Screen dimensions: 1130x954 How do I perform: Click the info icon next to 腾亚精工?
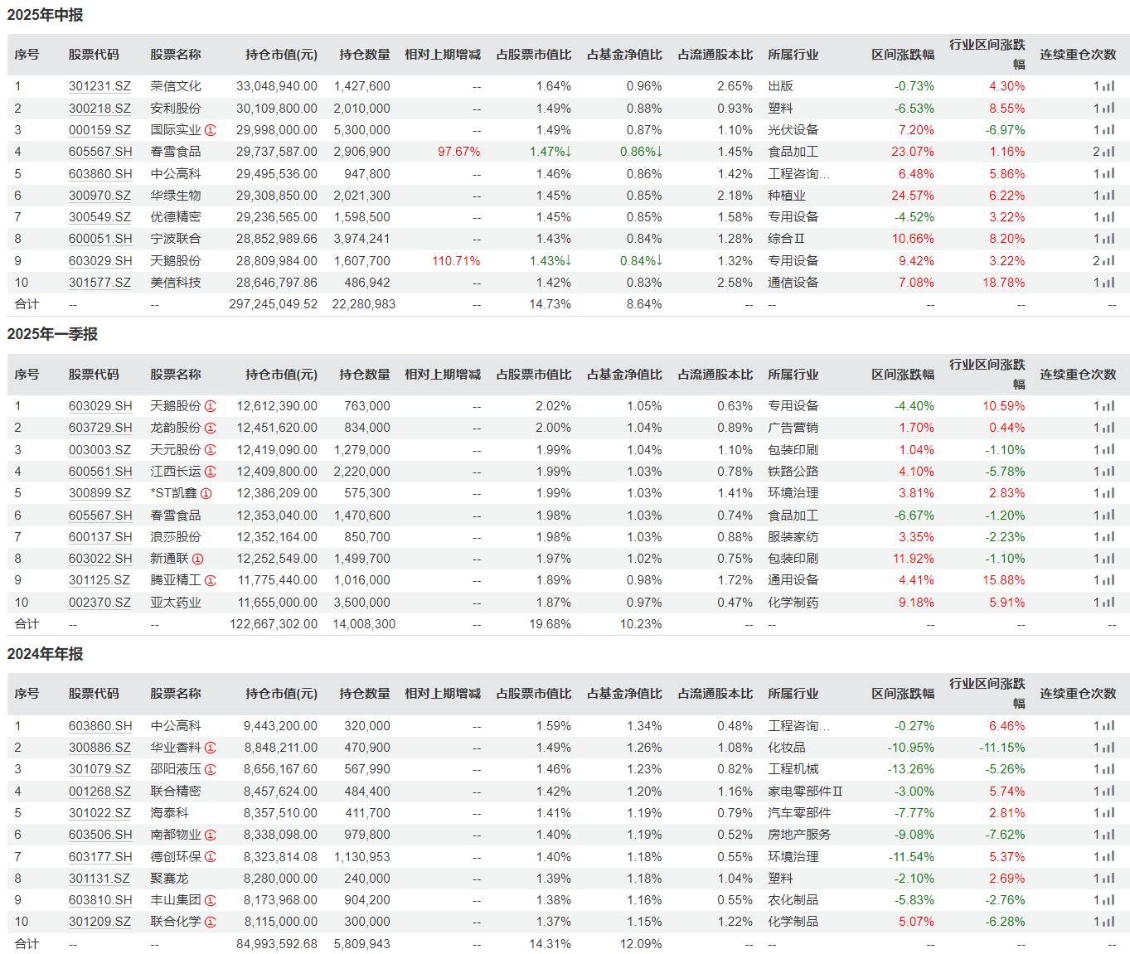[211, 580]
